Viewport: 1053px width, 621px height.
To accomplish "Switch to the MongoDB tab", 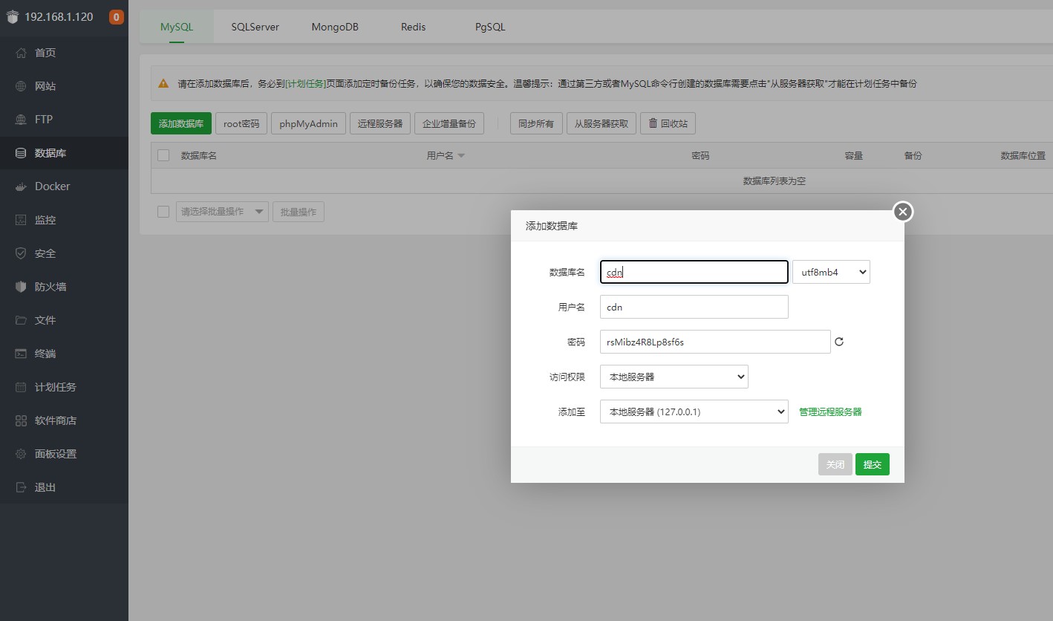I will (335, 26).
